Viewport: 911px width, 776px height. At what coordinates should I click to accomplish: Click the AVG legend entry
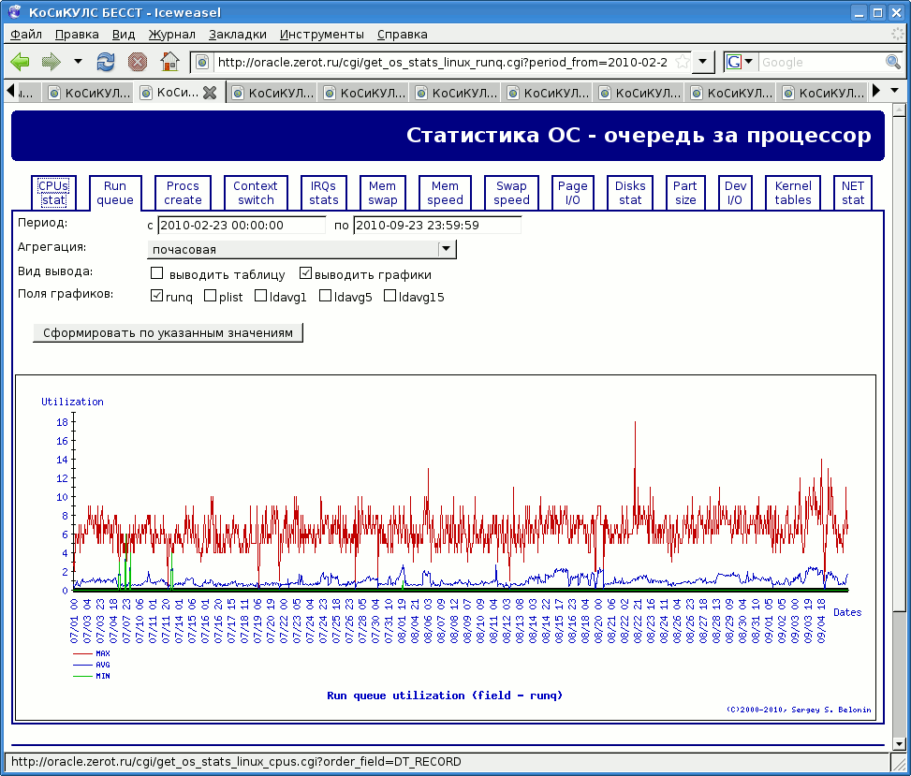coord(91,665)
